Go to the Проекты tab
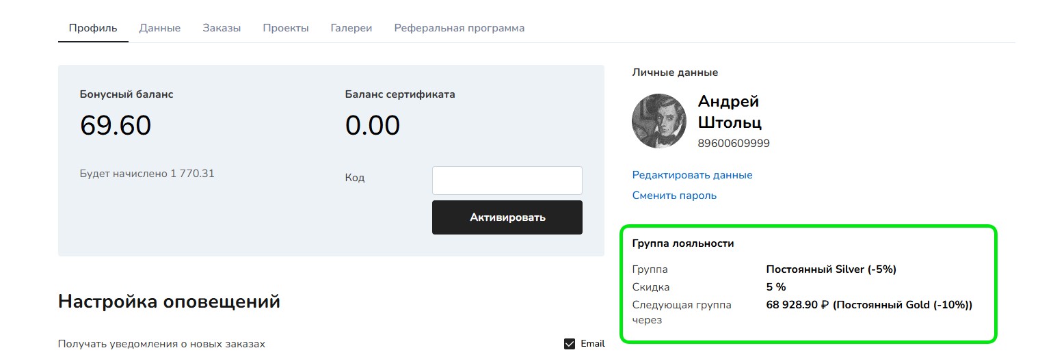Image resolution: width=1053 pixels, height=361 pixels. pyautogui.click(x=286, y=28)
